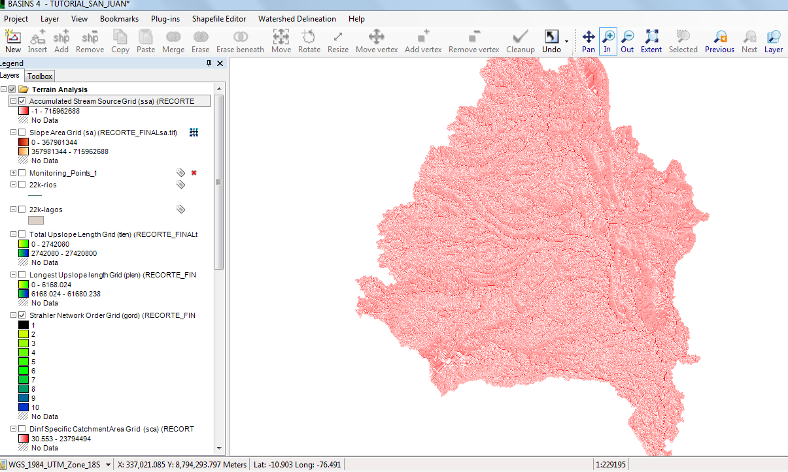Pin the Legend panel
Screen dimensions: 788x472
(209, 63)
